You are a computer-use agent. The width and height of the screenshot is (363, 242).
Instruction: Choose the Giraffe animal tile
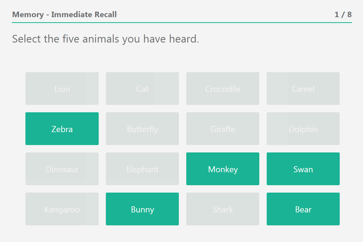[223, 129]
